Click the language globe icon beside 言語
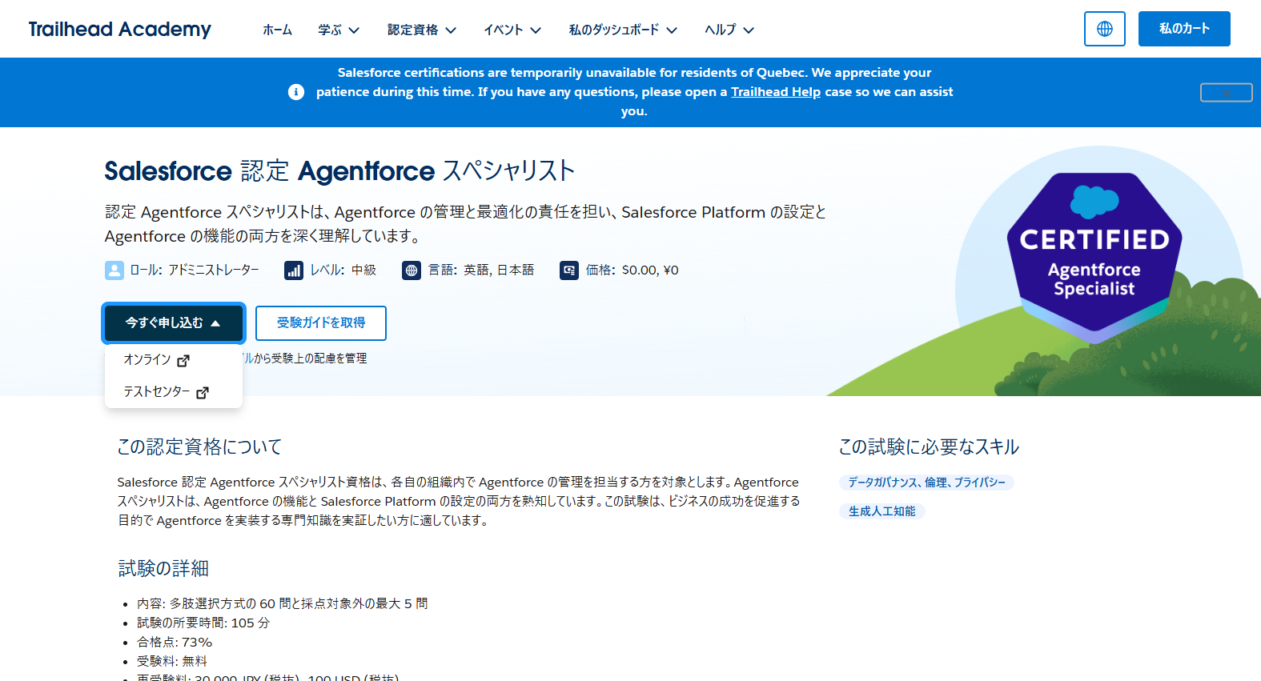Image resolution: width=1261 pixels, height=681 pixels. click(412, 270)
